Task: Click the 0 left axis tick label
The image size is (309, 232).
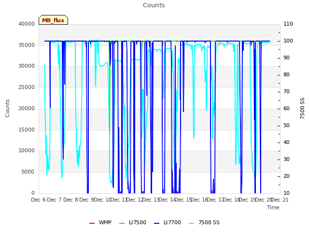Action: click(x=33, y=193)
